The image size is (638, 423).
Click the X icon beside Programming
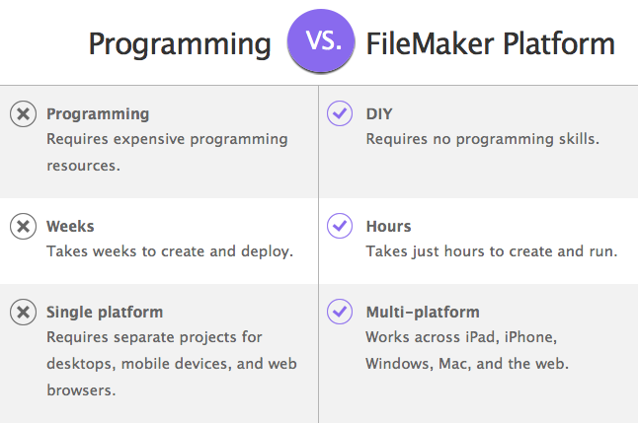point(23,113)
